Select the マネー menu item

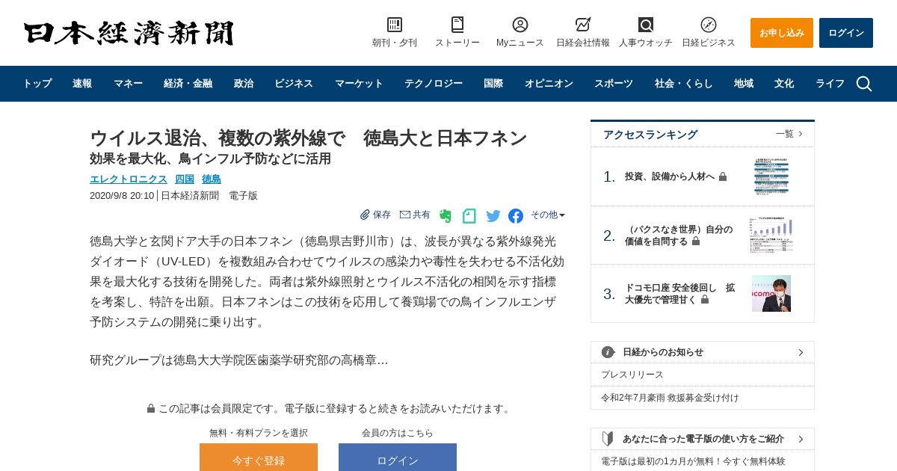(x=128, y=84)
